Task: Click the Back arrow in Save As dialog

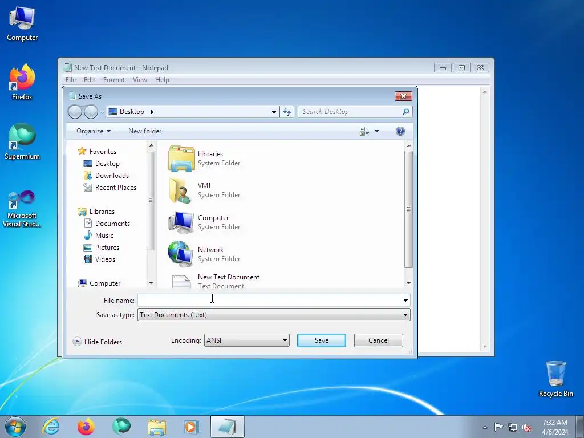Action: tap(75, 112)
